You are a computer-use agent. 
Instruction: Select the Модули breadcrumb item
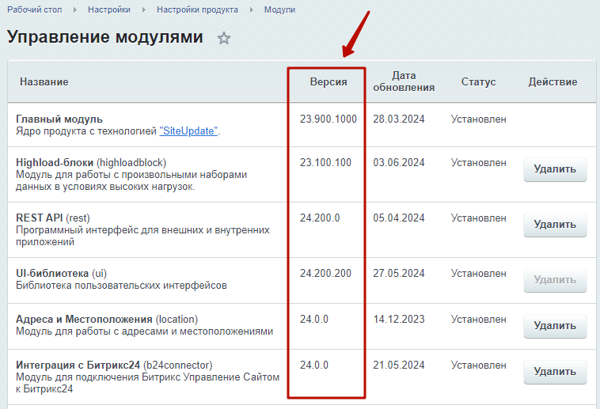[x=279, y=9]
